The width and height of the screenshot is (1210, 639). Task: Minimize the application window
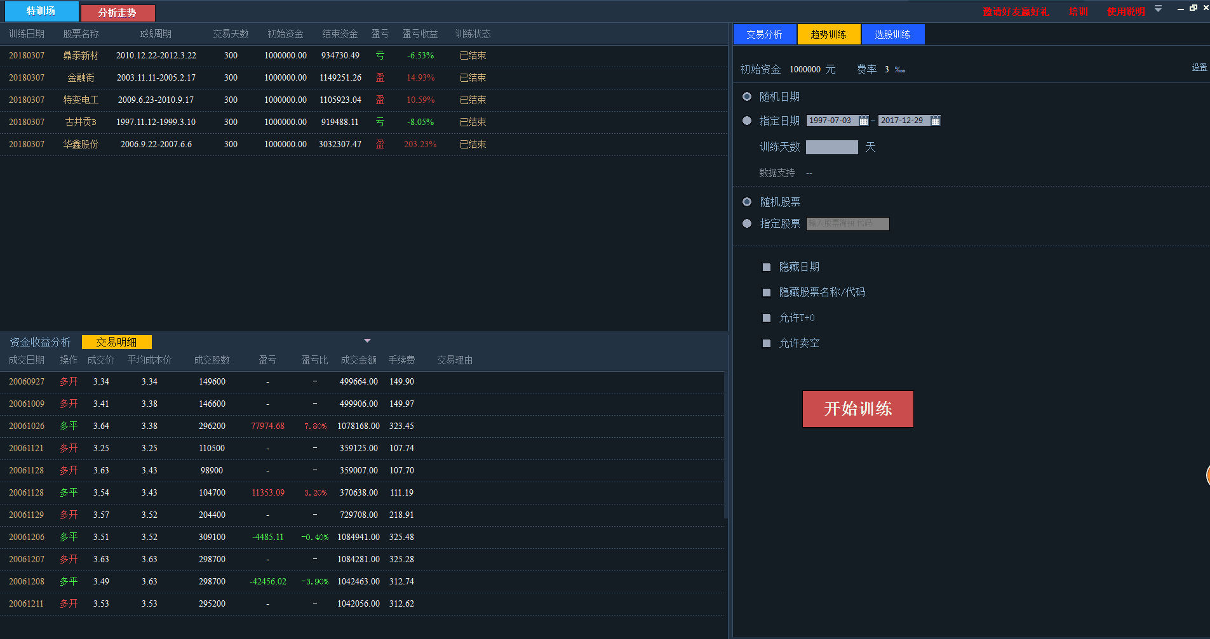[1180, 9]
